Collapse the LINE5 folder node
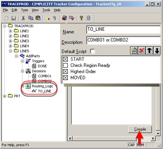The height and width of the screenshot is (149, 163). (10, 51)
